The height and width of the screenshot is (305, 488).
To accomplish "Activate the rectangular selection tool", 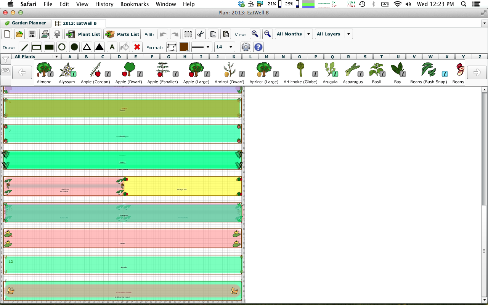I will (188, 34).
